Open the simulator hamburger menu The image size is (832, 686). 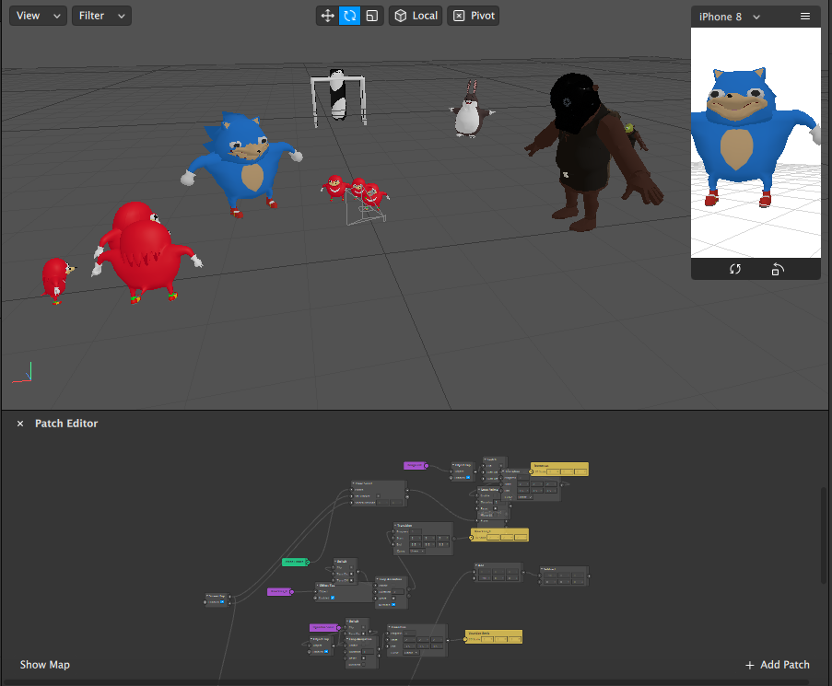[x=805, y=17]
